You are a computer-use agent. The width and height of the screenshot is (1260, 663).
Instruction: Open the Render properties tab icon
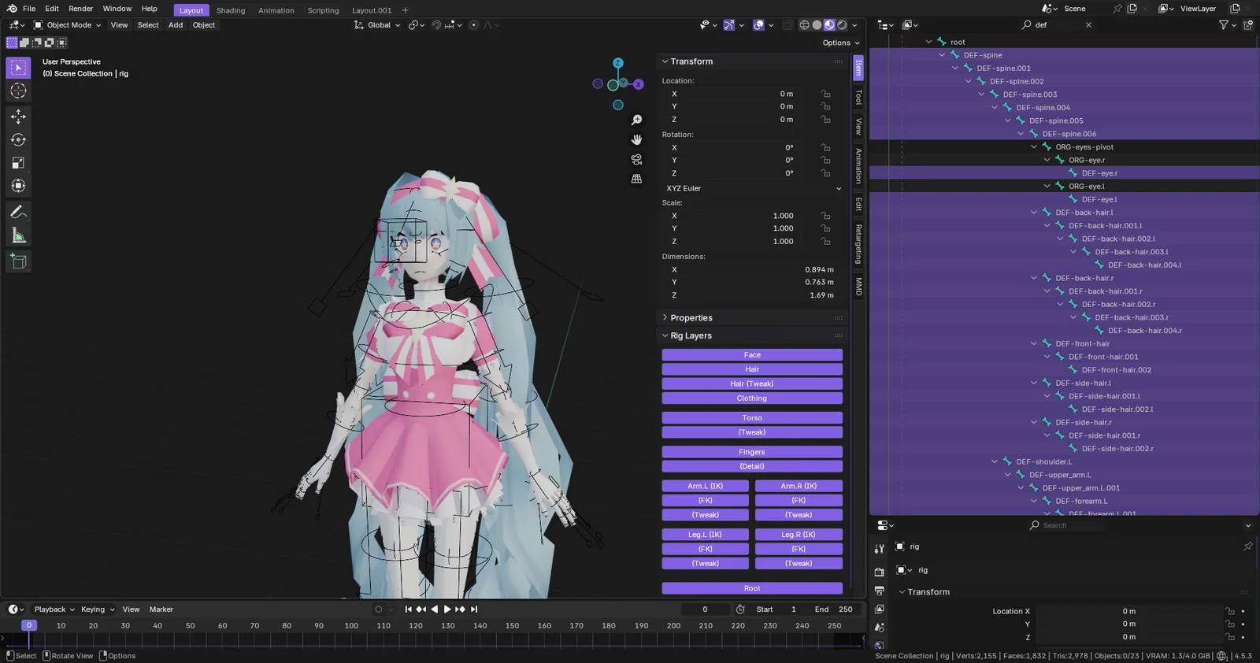tap(880, 572)
